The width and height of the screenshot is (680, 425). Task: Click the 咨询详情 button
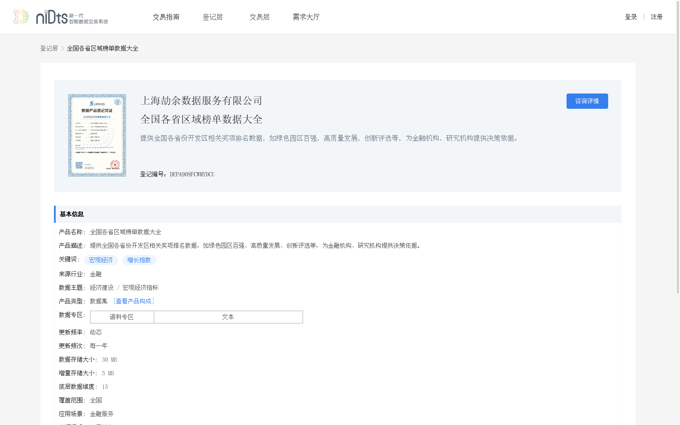coord(587,101)
